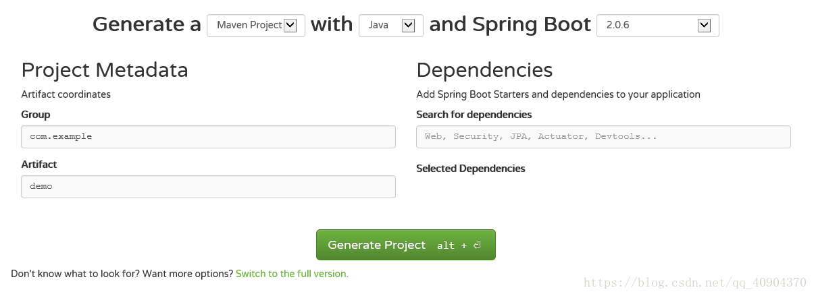The image size is (814, 296).
Task: Open the Switch to the full version link
Action: tap(292, 274)
